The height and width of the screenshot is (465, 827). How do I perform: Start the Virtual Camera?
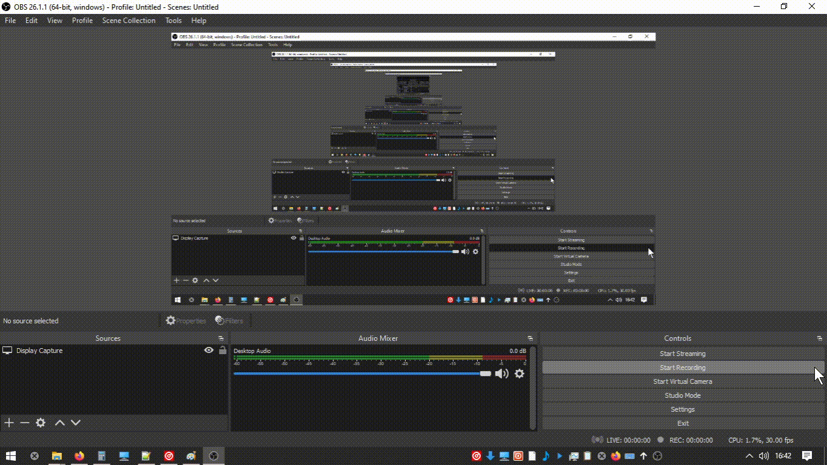[x=683, y=381]
